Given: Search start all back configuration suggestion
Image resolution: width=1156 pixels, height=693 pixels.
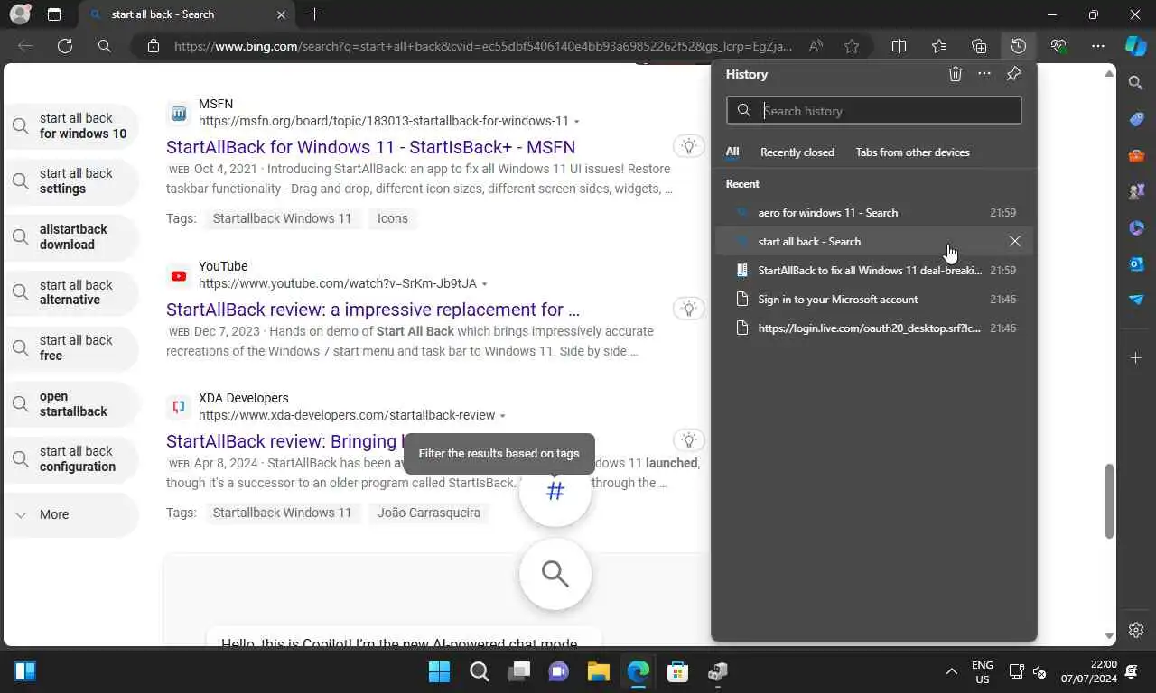Looking at the screenshot, I should tap(70, 459).
